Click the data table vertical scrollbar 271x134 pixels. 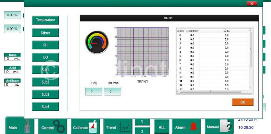(x=251, y=59)
